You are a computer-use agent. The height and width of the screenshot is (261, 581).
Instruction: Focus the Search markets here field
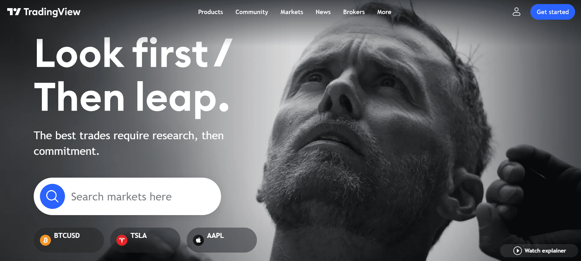[x=127, y=196]
